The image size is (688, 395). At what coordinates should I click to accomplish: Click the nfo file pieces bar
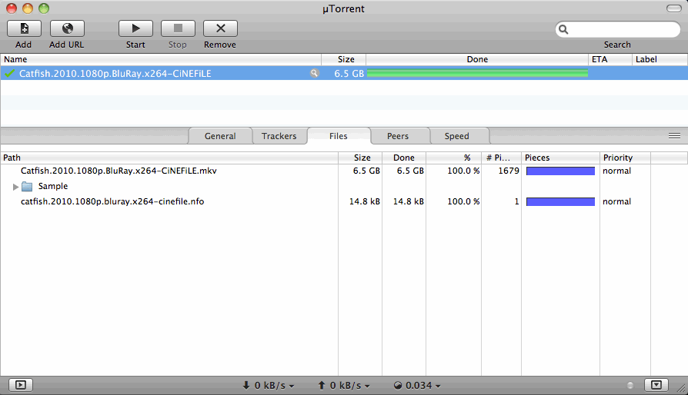tap(560, 201)
